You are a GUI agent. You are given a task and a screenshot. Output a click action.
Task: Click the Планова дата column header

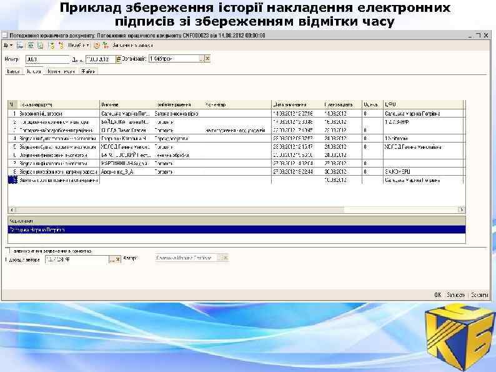(x=342, y=104)
